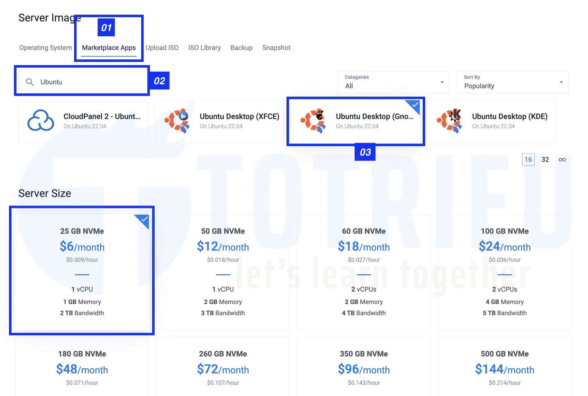Screen dimensions: 588x396
Task: Click "$0.018/hour" price text
Action: tap(223, 260)
